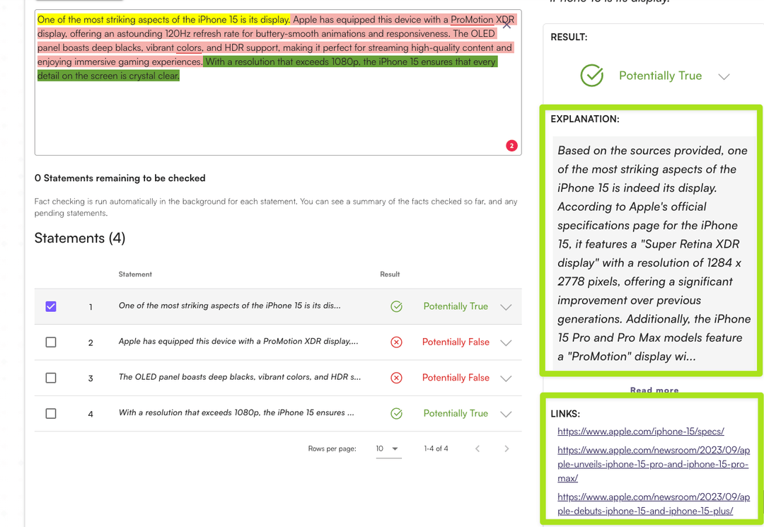Click the next-page arrow below the table
The height and width of the screenshot is (527, 764).
pyautogui.click(x=507, y=448)
